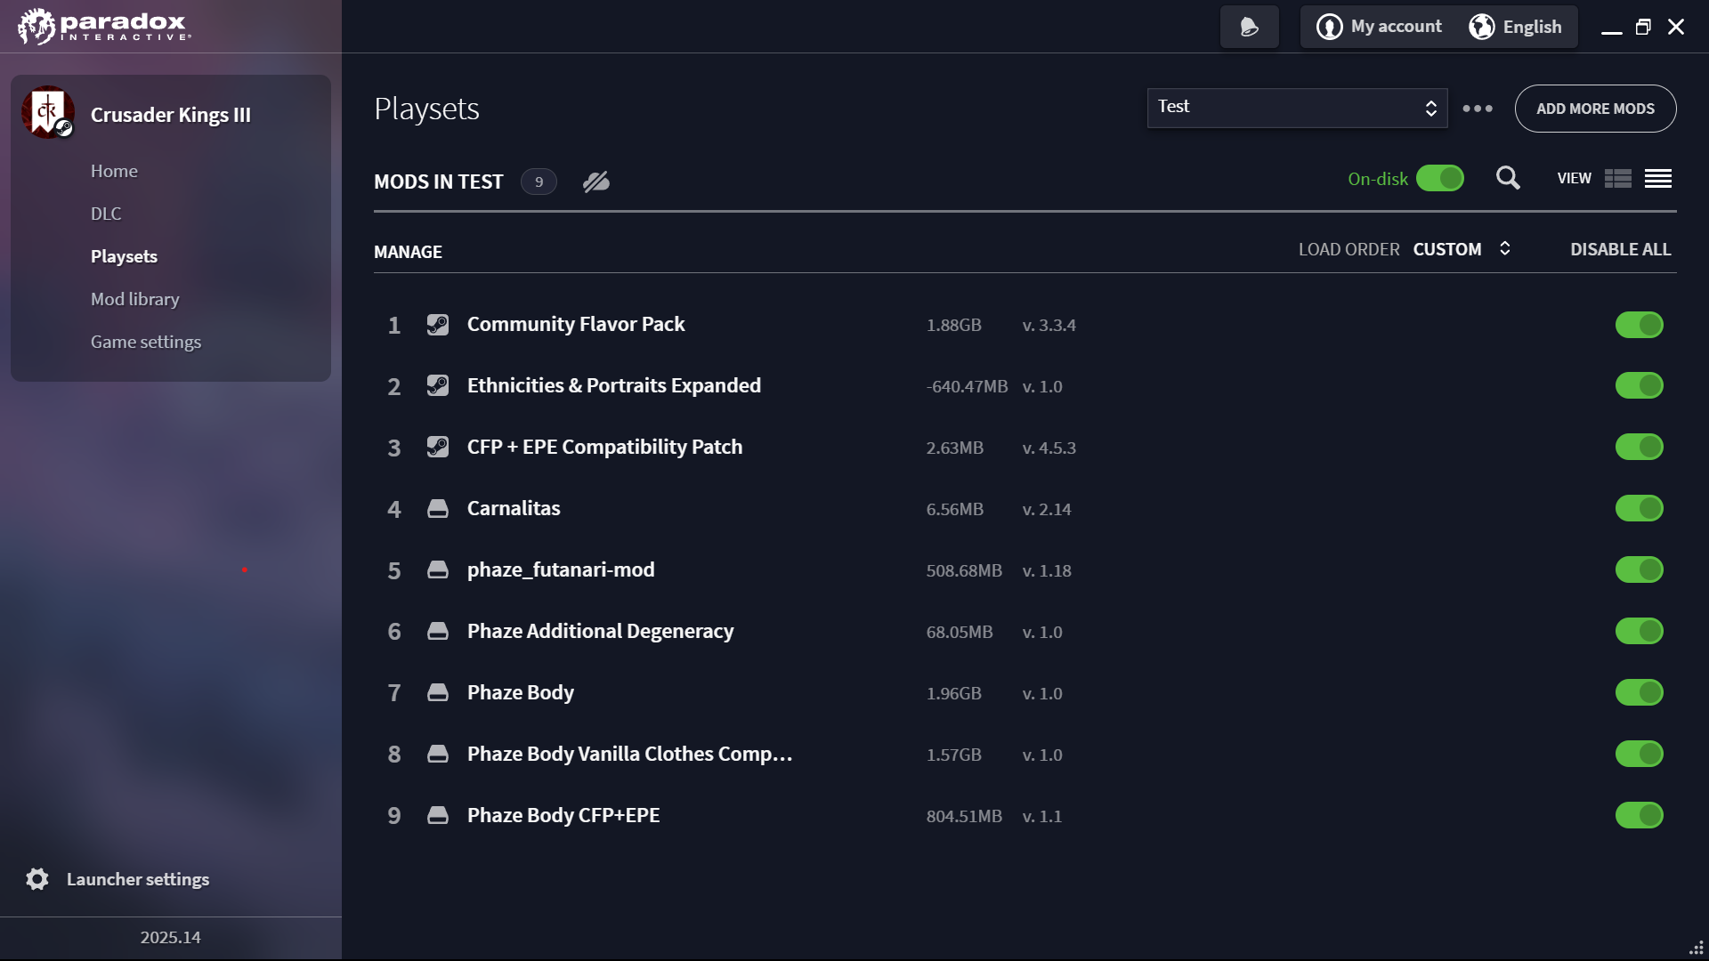The width and height of the screenshot is (1709, 961).
Task: Open the search mods magnifier
Action: point(1508,178)
